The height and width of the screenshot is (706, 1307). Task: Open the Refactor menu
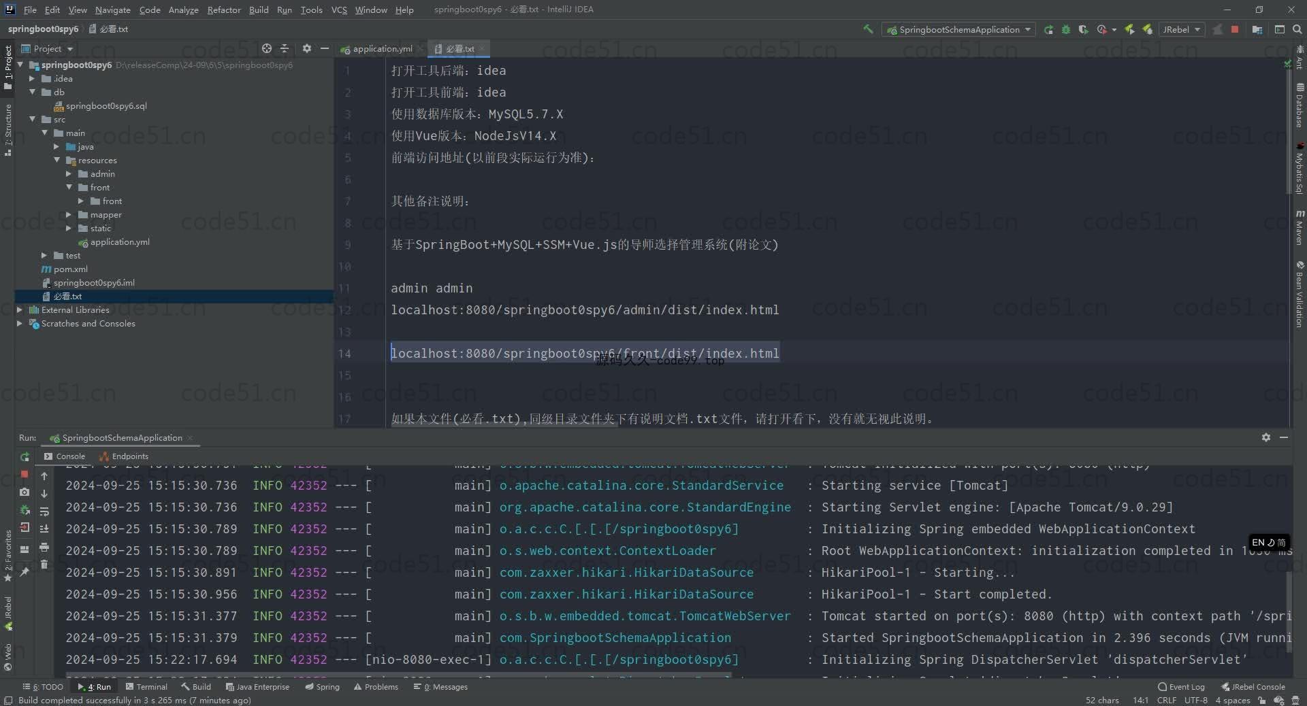(224, 10)
